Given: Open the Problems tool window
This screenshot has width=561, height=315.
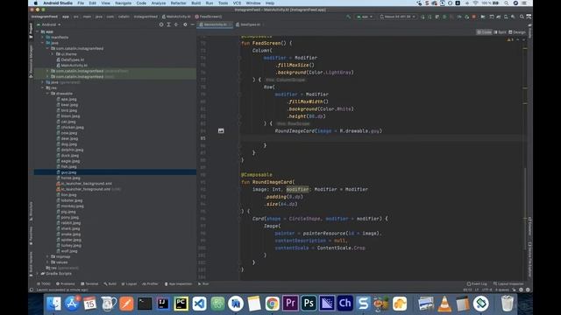Looking at the screenshot, I should [x=66, y=283].
